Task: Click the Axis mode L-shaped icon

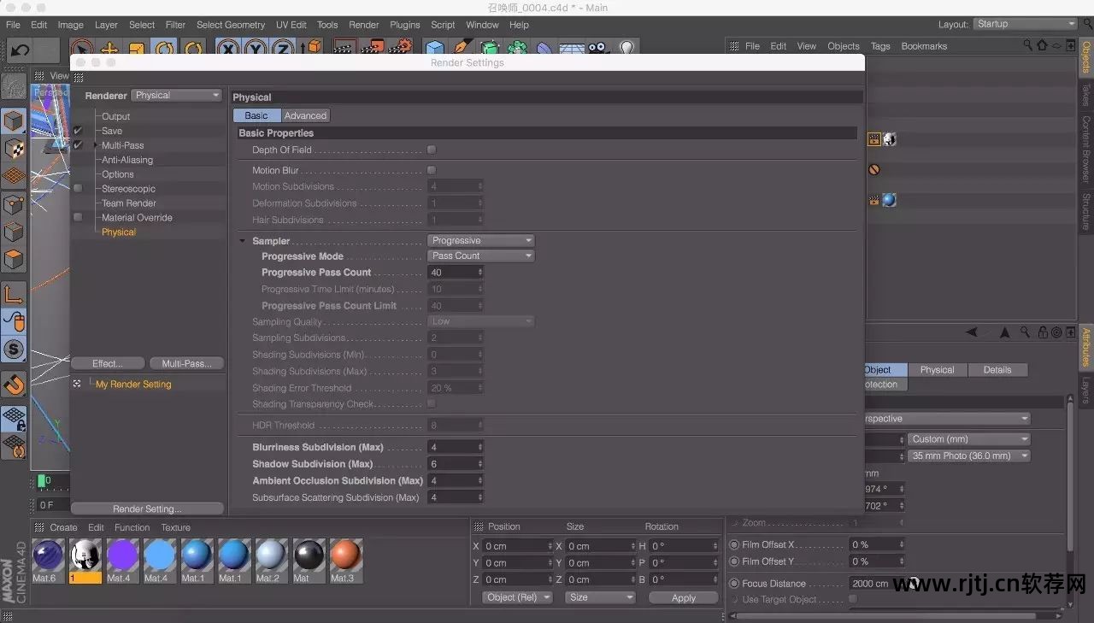Action: pos(15,294)
